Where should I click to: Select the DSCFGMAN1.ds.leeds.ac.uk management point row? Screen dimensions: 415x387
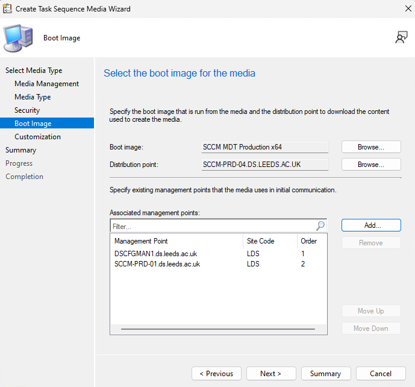click(155, 254)
